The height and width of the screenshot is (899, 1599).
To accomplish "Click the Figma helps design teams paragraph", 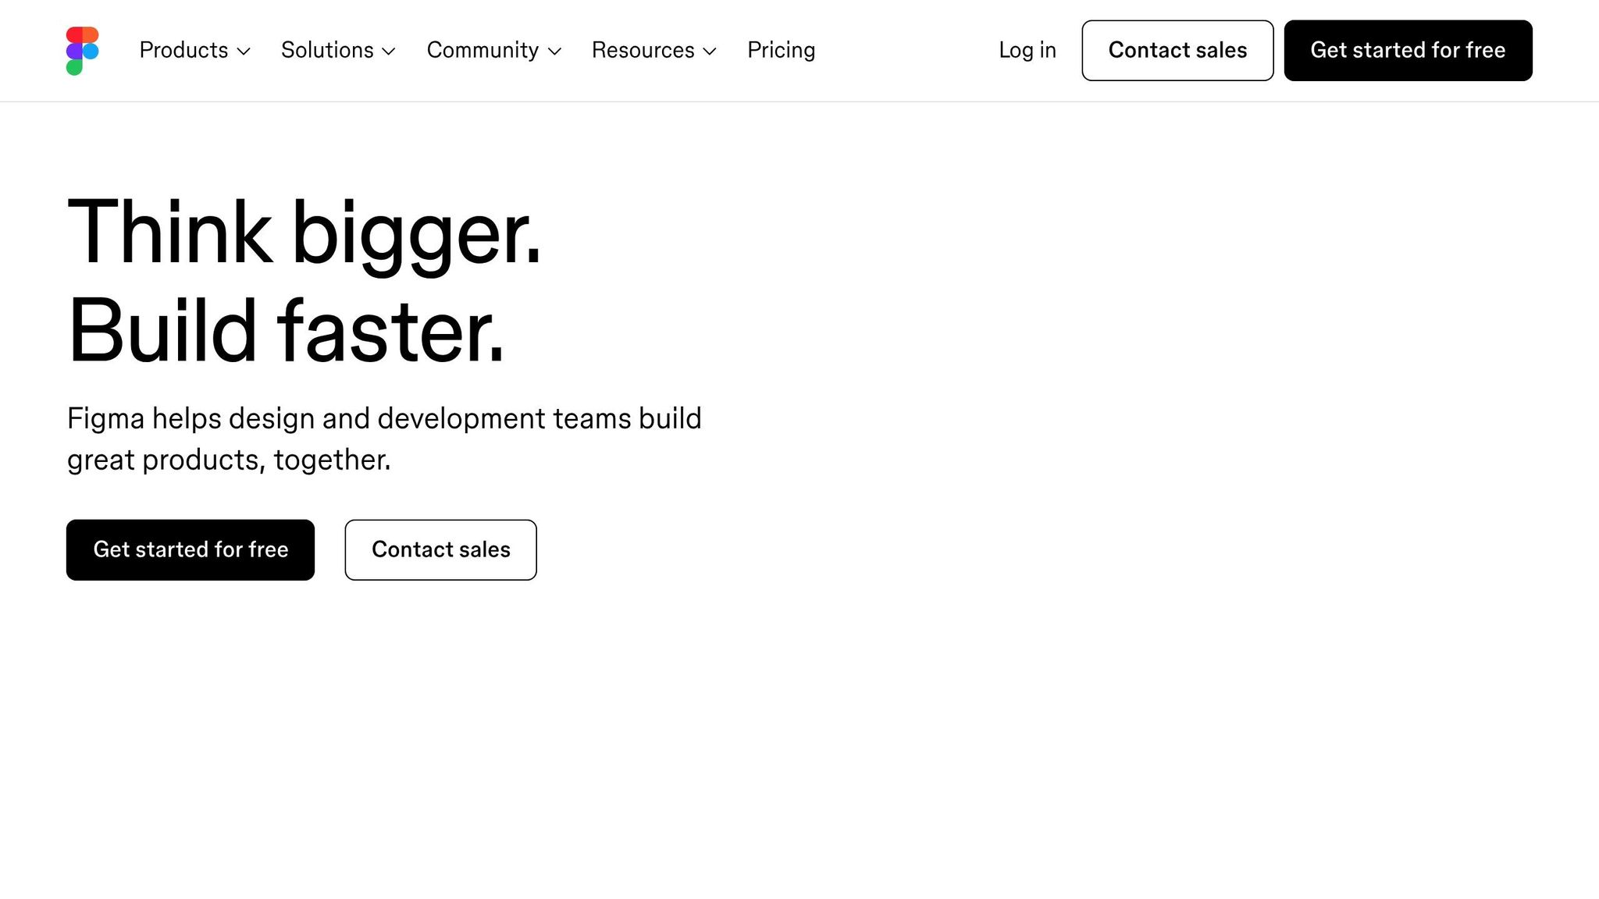I will [x=383, y=439].
